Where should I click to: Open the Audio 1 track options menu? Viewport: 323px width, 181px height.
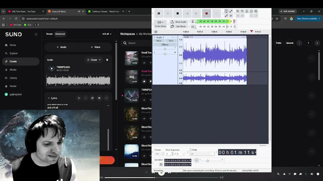(176, 37)
